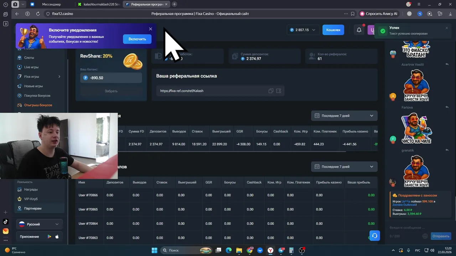Select the User #70864 row name
Viewport: 456px width, 256px height.
(x=88, y=224)
